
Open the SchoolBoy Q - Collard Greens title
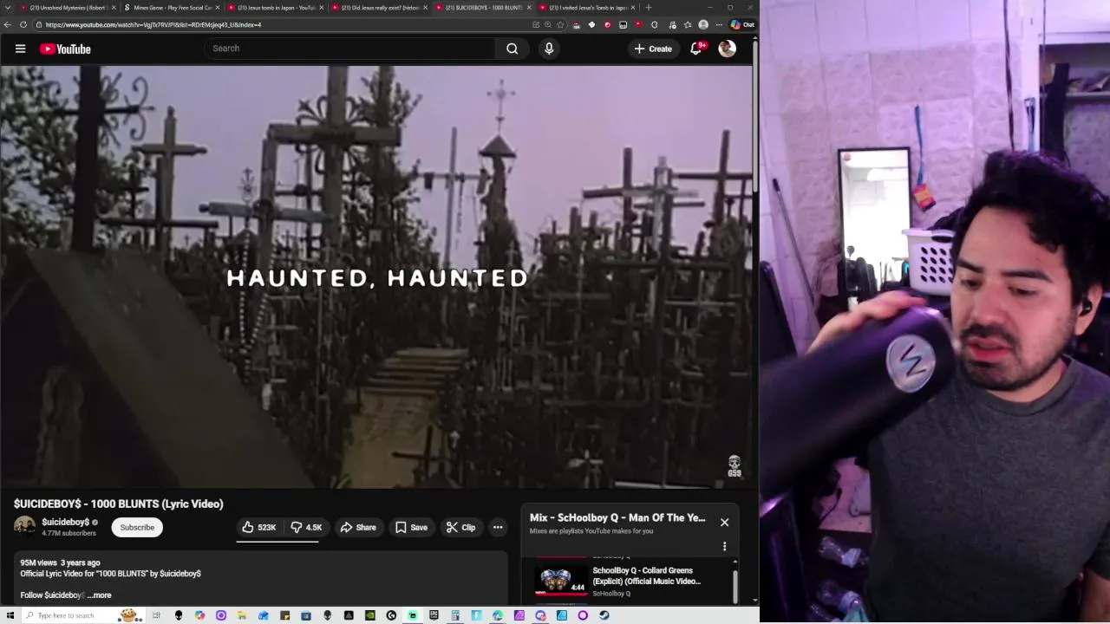click(x=646, y=575)
